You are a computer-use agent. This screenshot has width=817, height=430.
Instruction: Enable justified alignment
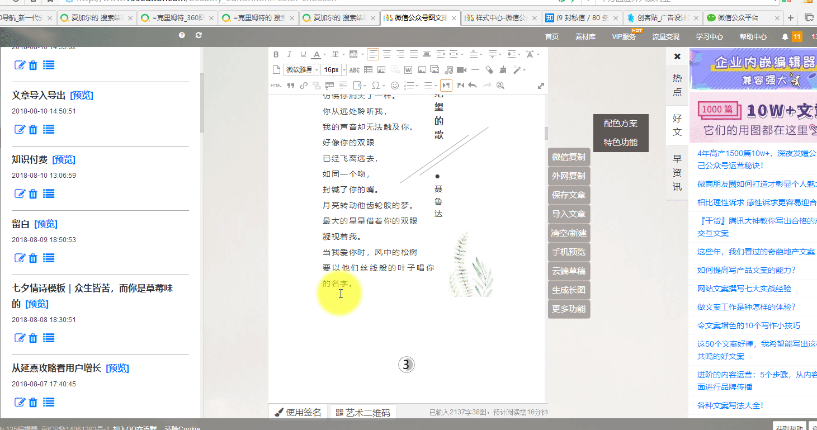413,54
